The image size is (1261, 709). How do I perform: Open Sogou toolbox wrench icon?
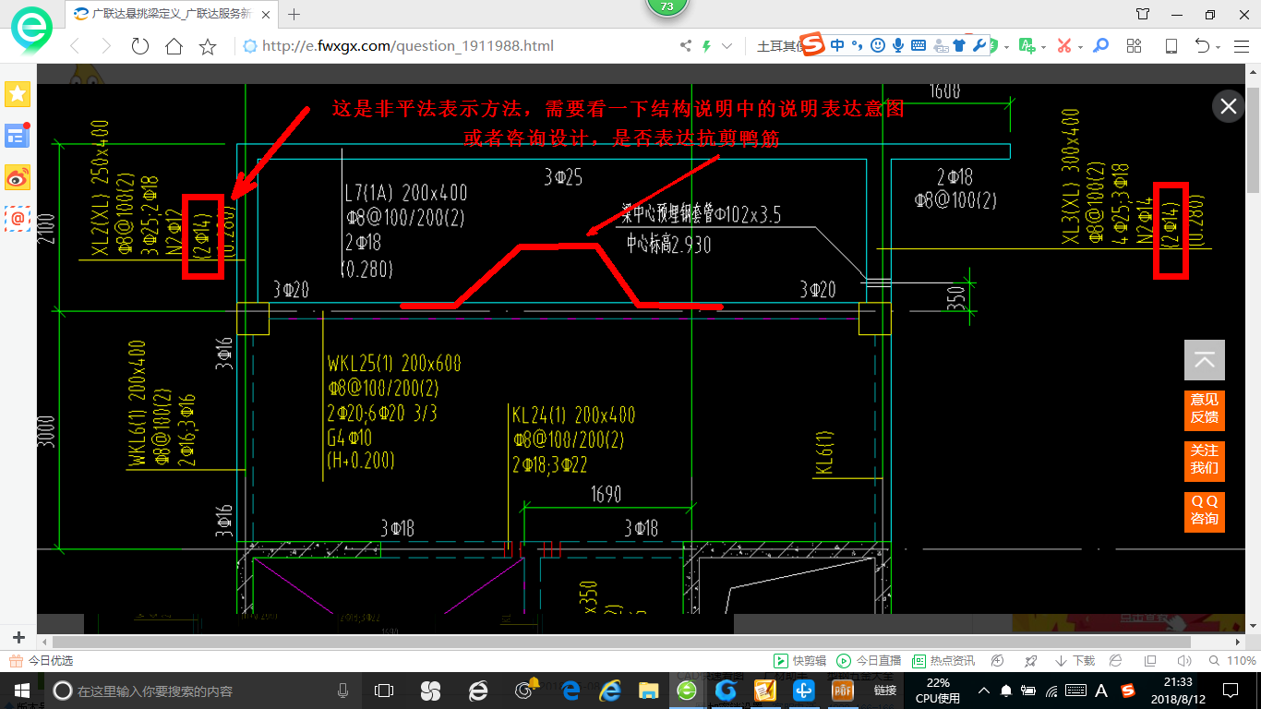click(x=980, y=45)
